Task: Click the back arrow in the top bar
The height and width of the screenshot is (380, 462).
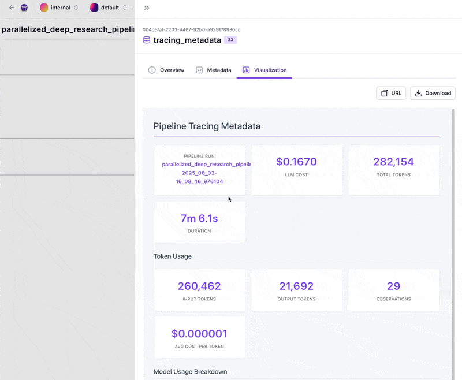Action: coord(12,8)
